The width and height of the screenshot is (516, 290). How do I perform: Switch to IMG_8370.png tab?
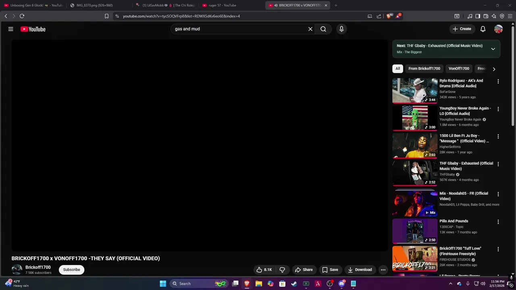pyautogui.click(x=99, y=5)
